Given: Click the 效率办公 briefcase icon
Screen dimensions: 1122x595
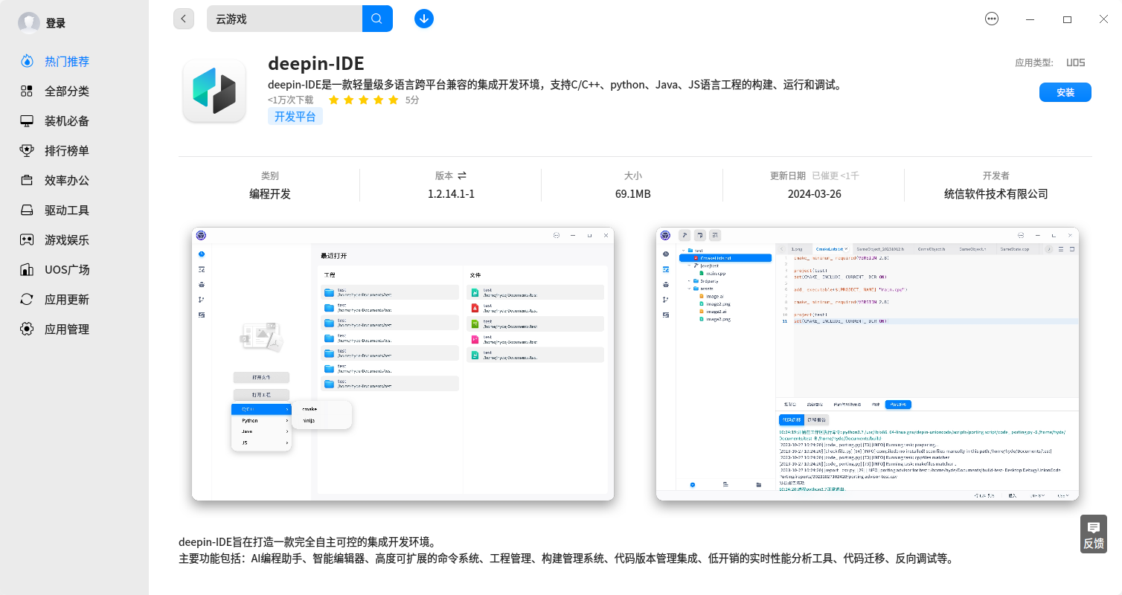Looking at the screenshot, I should click(x=27, y=180).
